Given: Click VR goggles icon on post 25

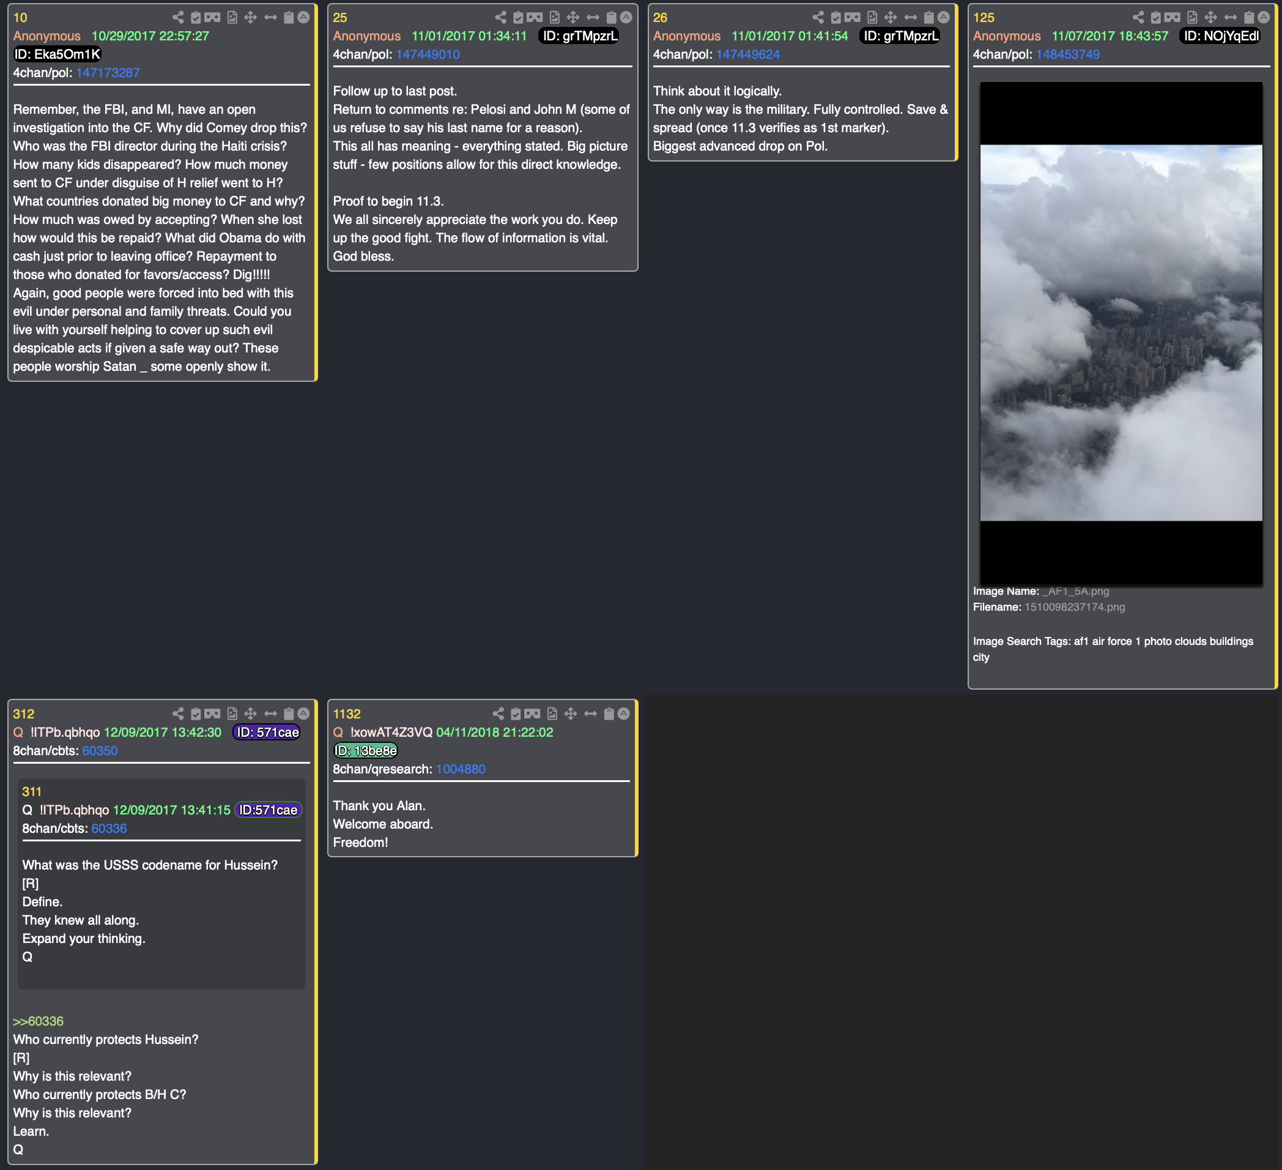Looking at the screenshot, I should (535, 18).
